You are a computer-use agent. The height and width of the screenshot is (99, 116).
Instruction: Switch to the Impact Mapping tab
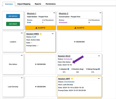24,4
